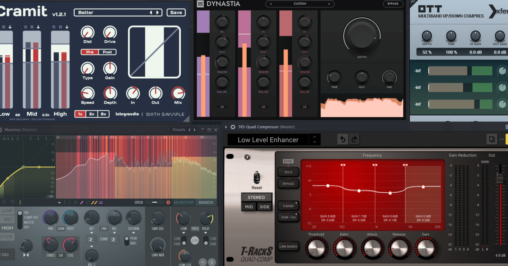Go to next Maximus preset arrow

tap(195, 130)
